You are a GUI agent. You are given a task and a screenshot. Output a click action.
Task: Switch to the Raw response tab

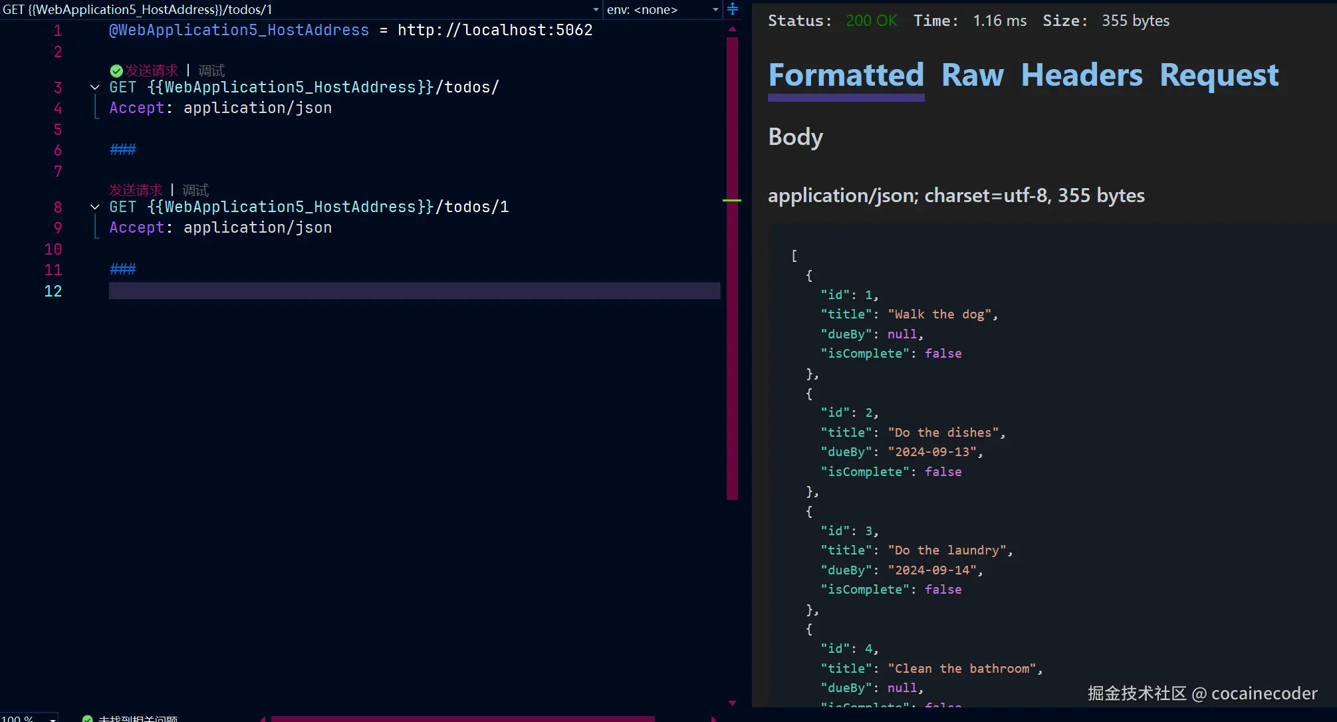tap(972, 75)
